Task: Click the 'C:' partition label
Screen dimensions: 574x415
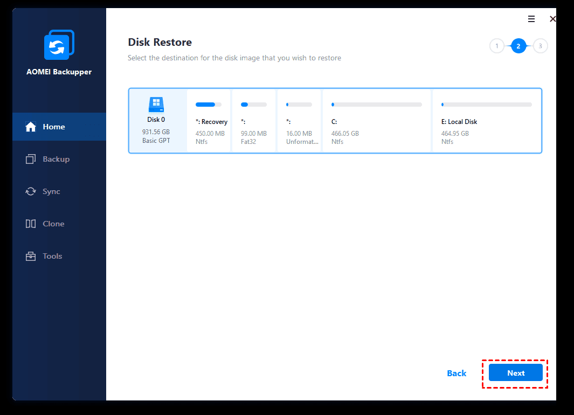Action: click(334, 122)
